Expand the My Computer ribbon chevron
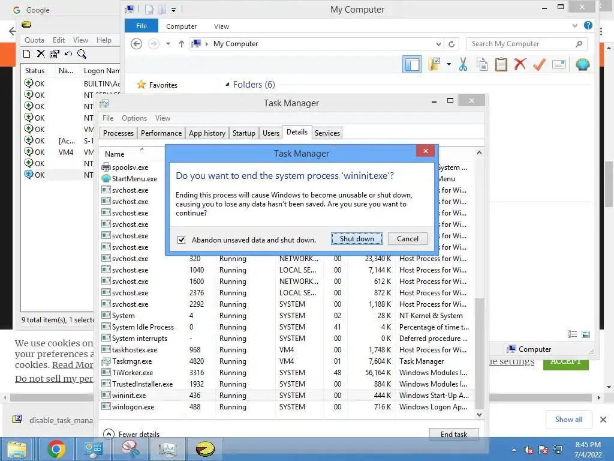 pyautogui.click(x=575, y=25)
